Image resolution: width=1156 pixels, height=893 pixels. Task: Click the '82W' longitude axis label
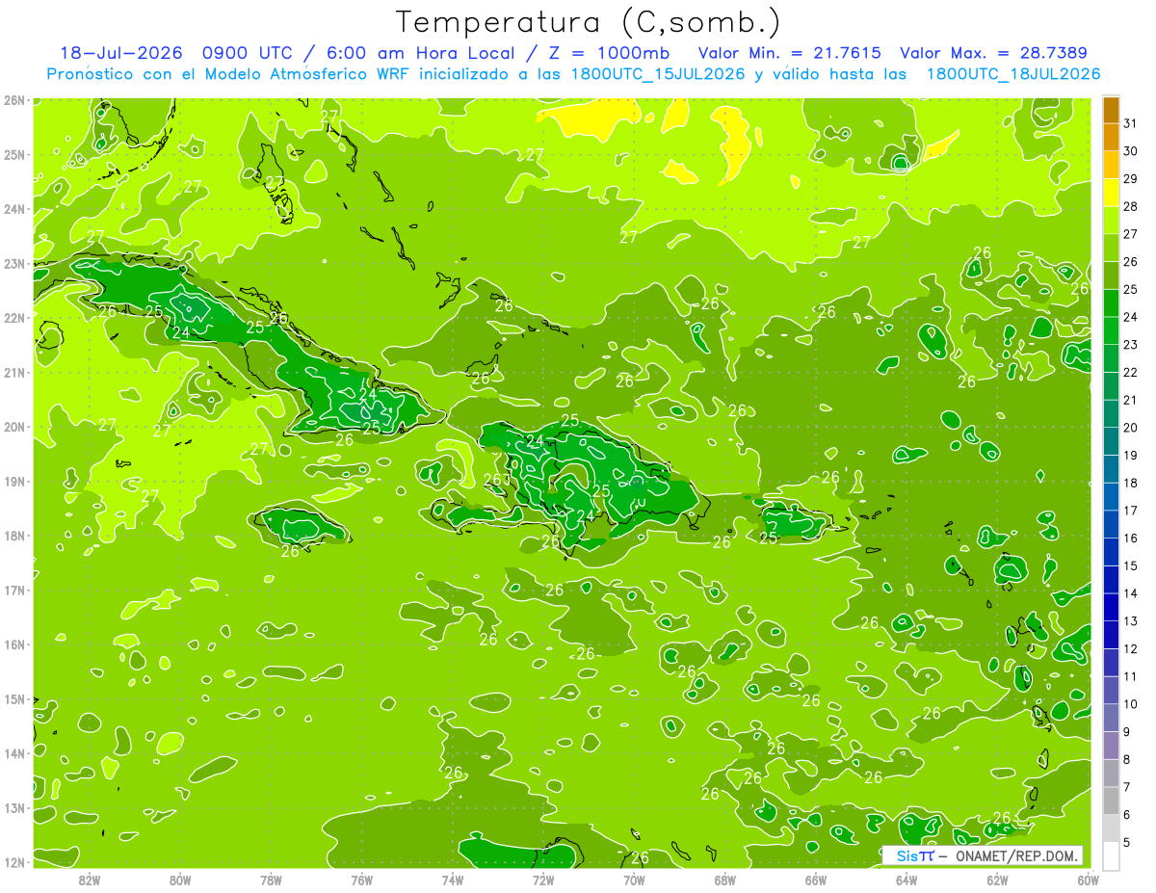point(90,880)
